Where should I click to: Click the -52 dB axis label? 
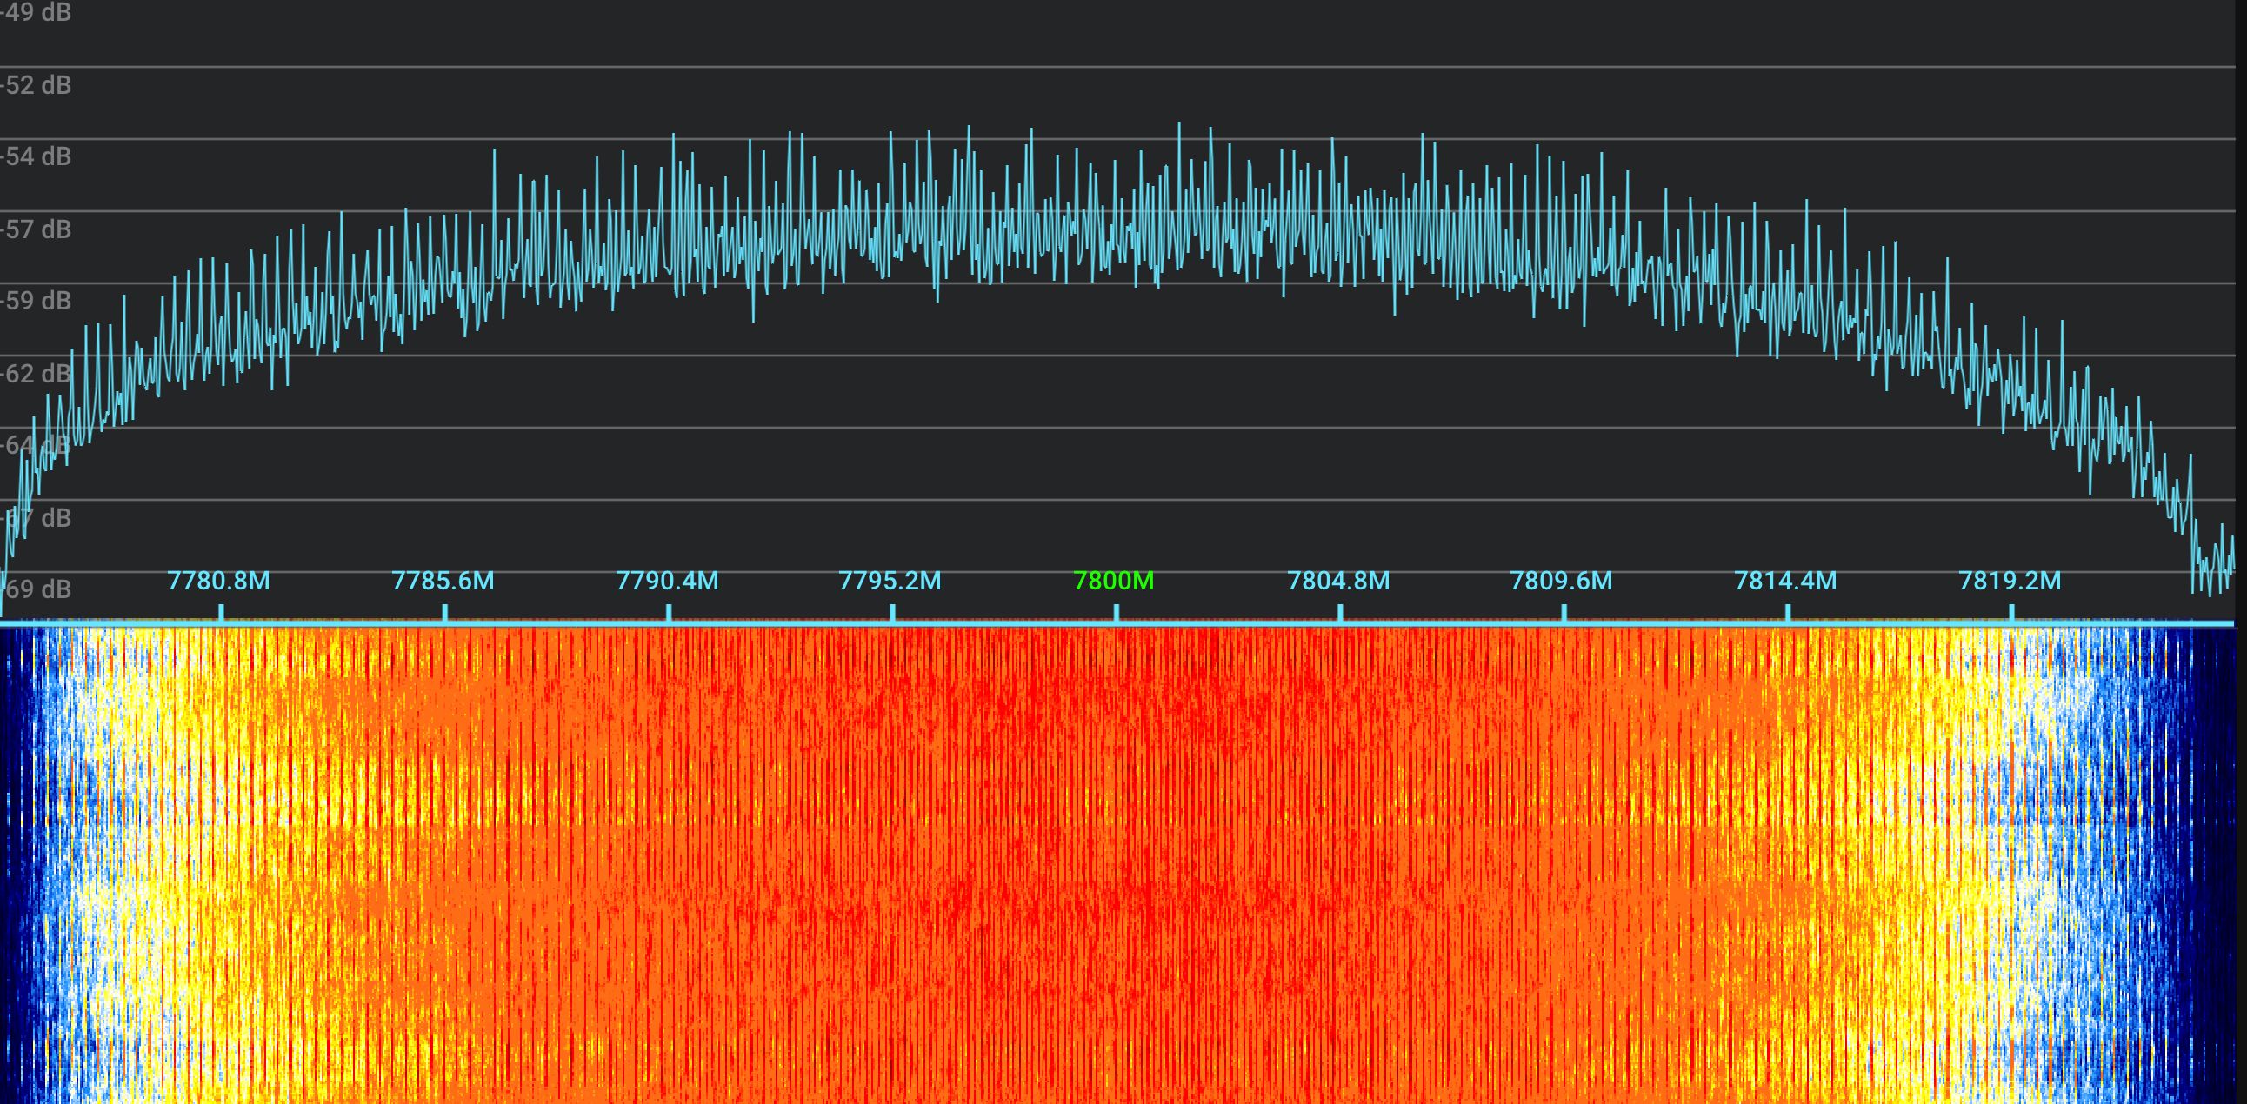point(37,85)
